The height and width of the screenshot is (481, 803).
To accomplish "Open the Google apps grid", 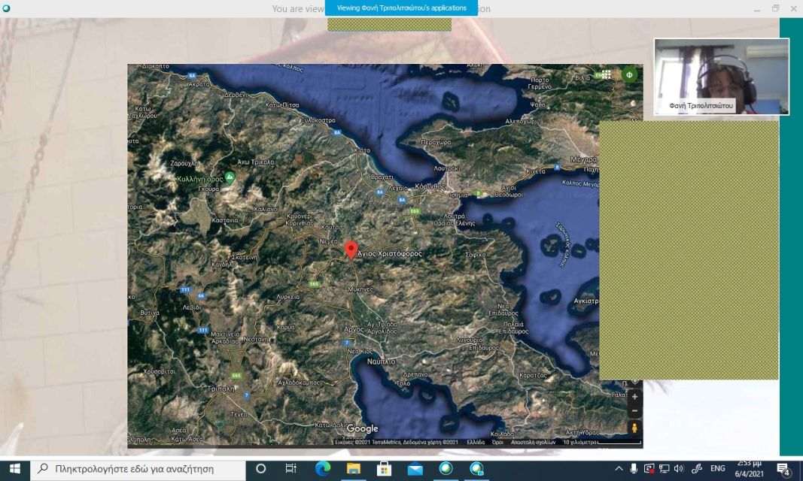I will tap(607, 74).
